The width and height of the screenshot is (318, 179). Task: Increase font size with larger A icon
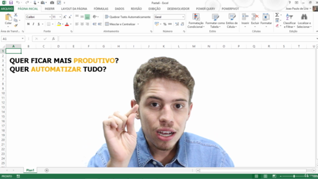[65, 17]
